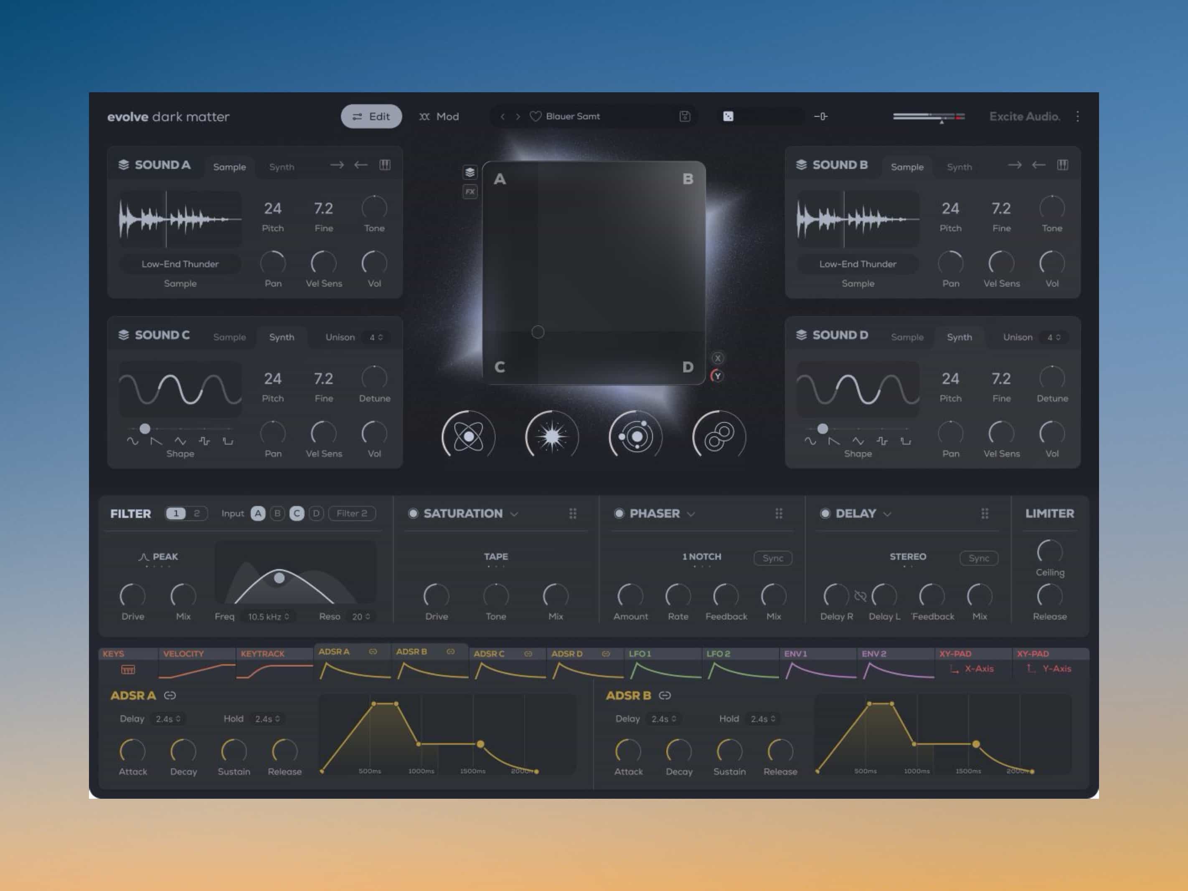Click filter Freq 10.5 kHz stepper
1188x891 pixels.
coord(268,616)
